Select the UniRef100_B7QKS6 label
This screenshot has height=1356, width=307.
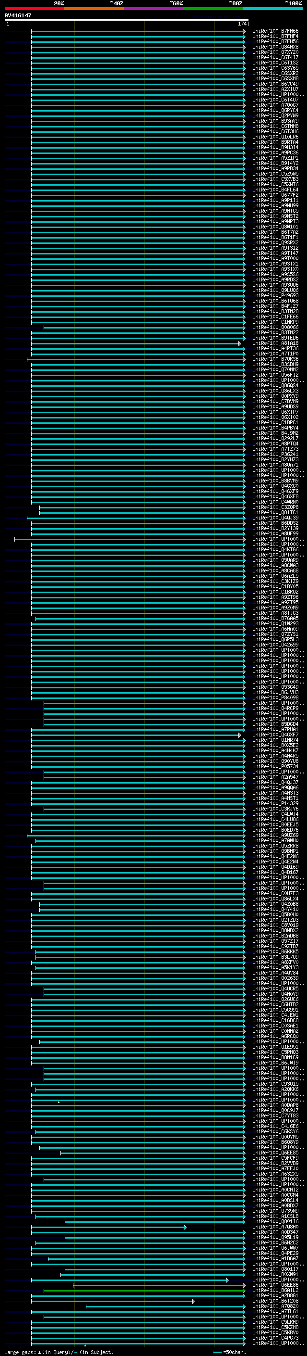point(275,359)
